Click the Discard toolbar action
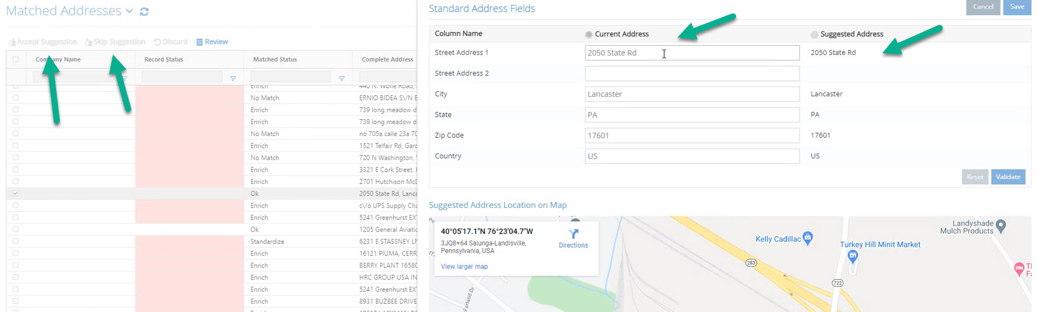 171,42
